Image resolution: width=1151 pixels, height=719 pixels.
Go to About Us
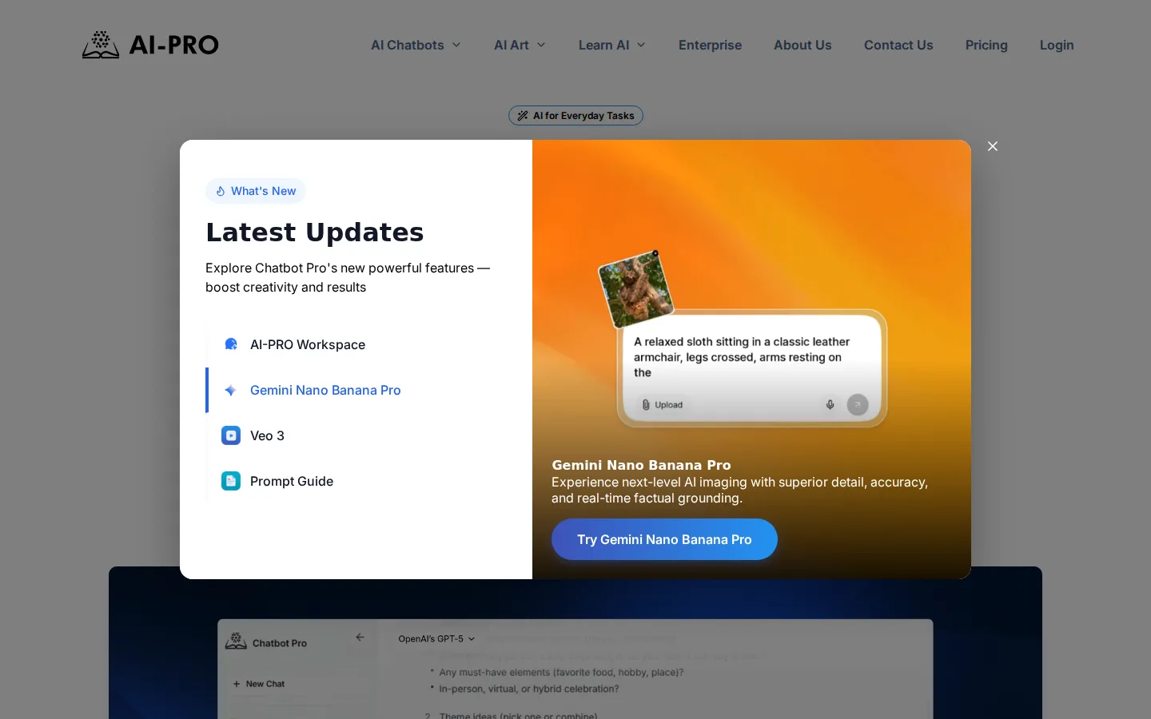tap(803, 45)
